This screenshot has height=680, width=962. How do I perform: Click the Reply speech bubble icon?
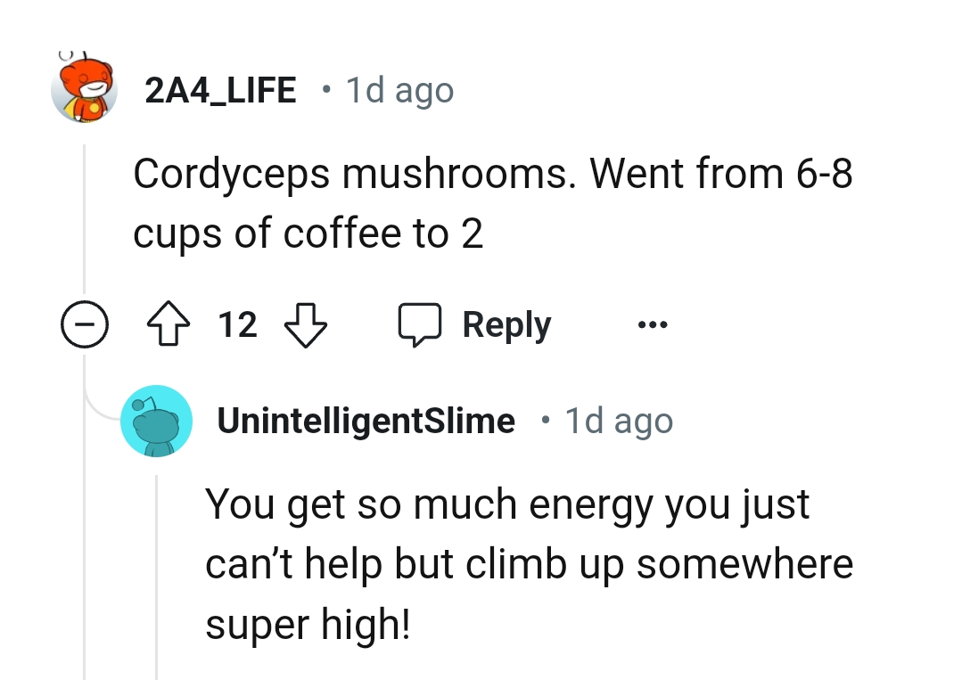coord(419,324)
